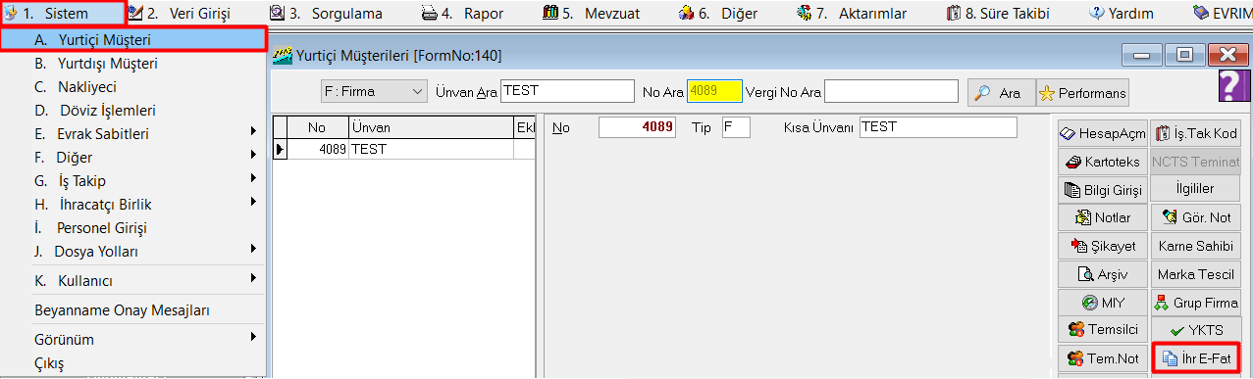Open the 7. Aktarımlar menu
This screenshot has height=379, width=1253.
tap(852, 14)
